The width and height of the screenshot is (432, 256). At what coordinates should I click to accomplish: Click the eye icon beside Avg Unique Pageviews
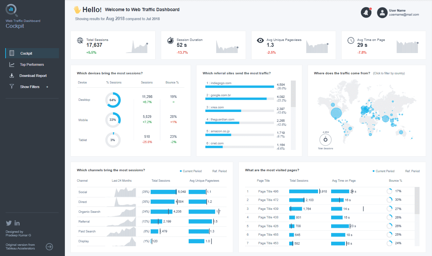[260, 41]
